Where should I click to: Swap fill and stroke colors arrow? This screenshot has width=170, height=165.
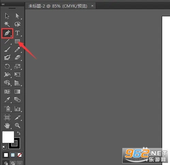pos(19,133)
